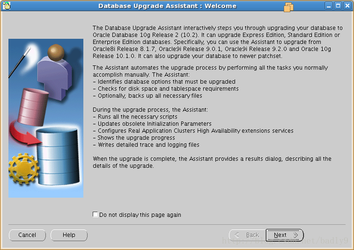The image size is (354, 250).
Task: Click text 'Updates obsolete Initialization Parameters'
Action: click(155, 124)
